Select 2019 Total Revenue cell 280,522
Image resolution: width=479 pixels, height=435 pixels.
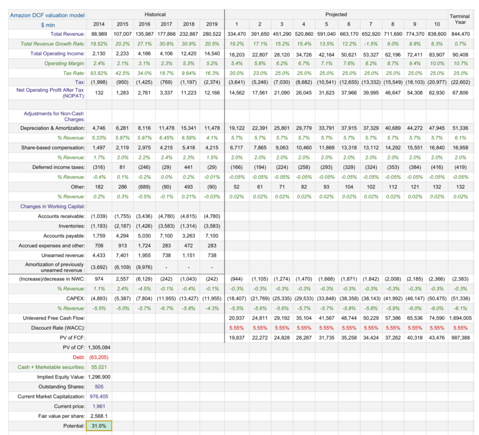212,34
